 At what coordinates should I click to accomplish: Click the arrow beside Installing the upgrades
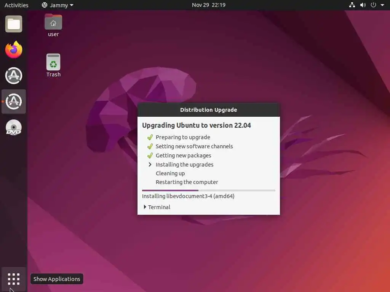click(x=150, y=164)
